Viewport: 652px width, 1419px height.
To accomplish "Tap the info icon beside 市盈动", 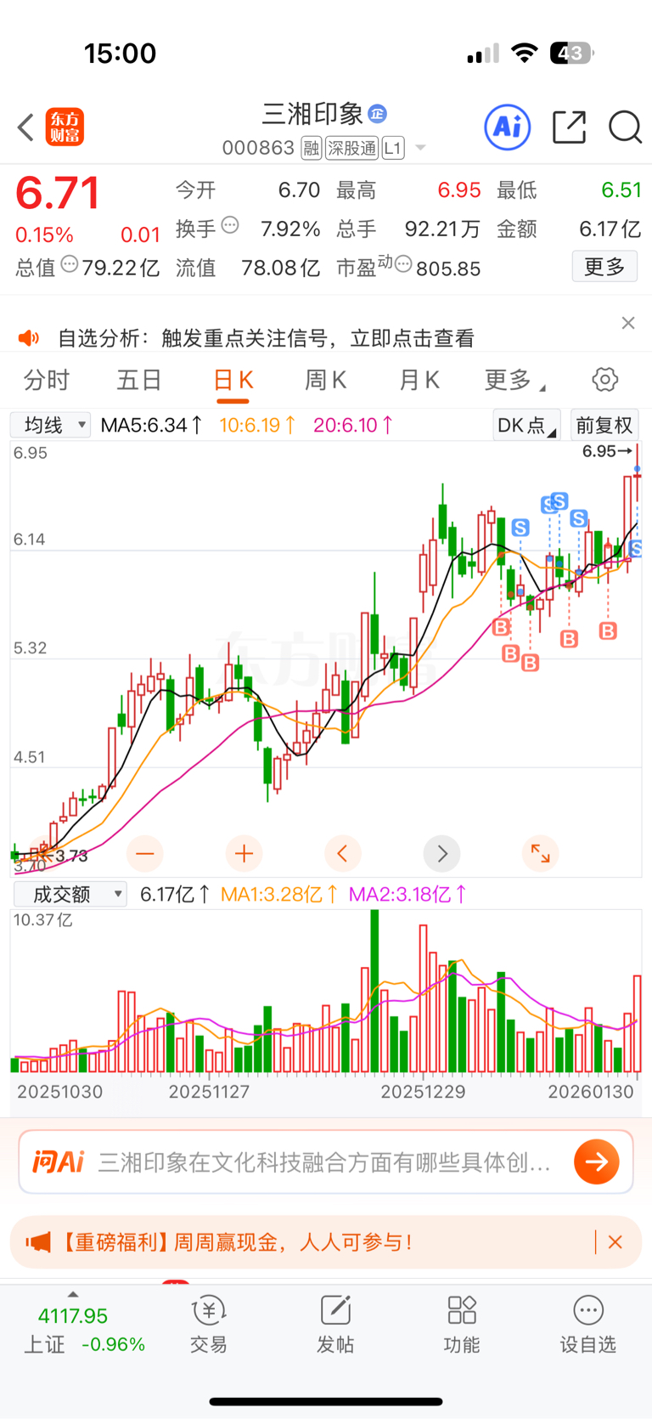I will 403,265.
